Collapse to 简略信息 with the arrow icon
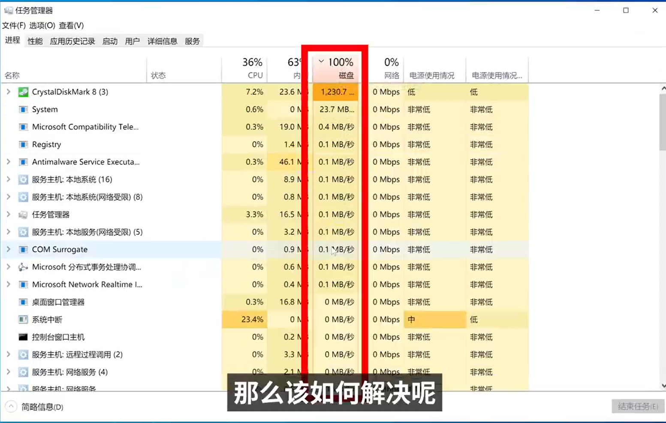Image resolution: width=666 pixels, height=423 pixels. pos(11,407)
